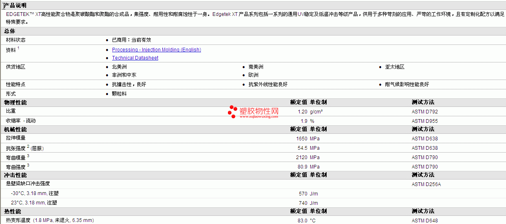The image size is (506, 224).
Task: Select the 非洲和中东 region entry
Action: pyautogui.click(x=124, y=75)
